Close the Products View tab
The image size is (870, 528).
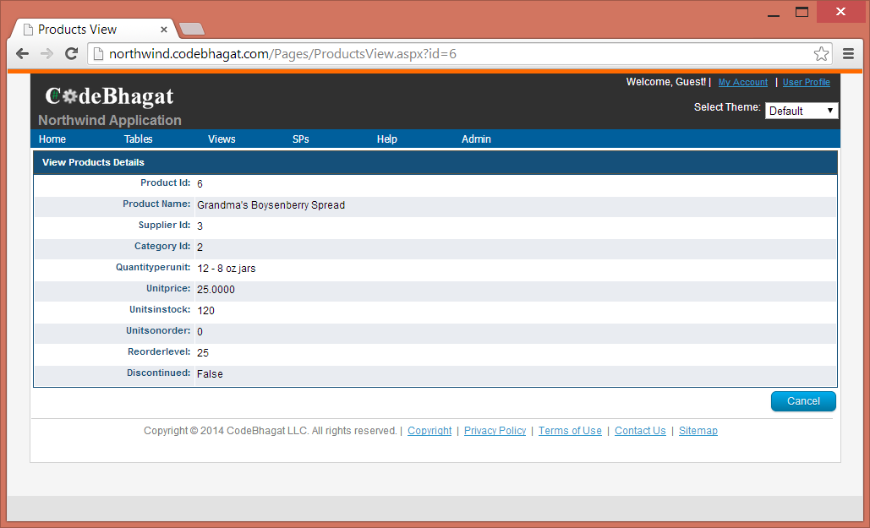pyautogui.click(x=164, y=30)
